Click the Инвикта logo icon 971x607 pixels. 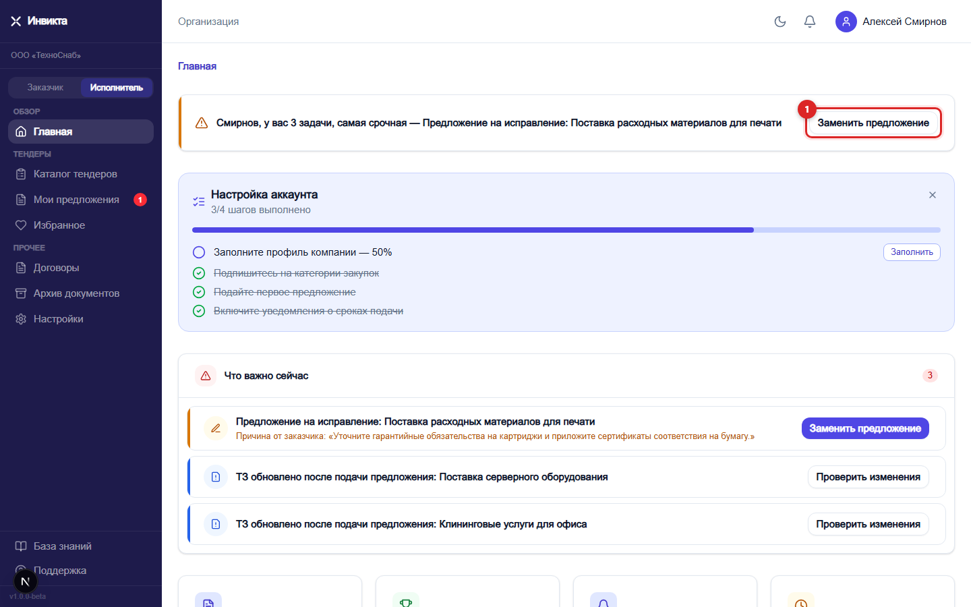(16, 22)
